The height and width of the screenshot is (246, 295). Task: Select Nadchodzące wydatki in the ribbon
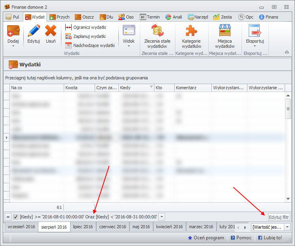coord(90,45)
